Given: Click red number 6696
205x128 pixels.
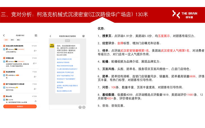Looking at the screenshot, I should (192, 76).
